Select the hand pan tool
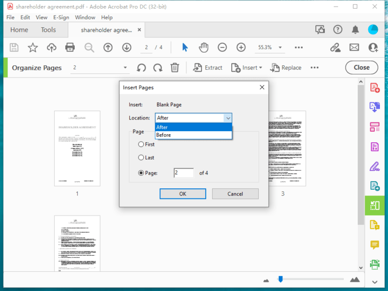 pos(204,47)
